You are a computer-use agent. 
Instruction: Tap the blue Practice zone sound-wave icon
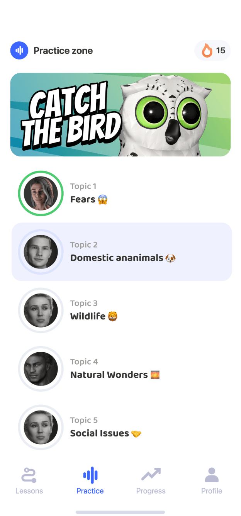(19, 51)
